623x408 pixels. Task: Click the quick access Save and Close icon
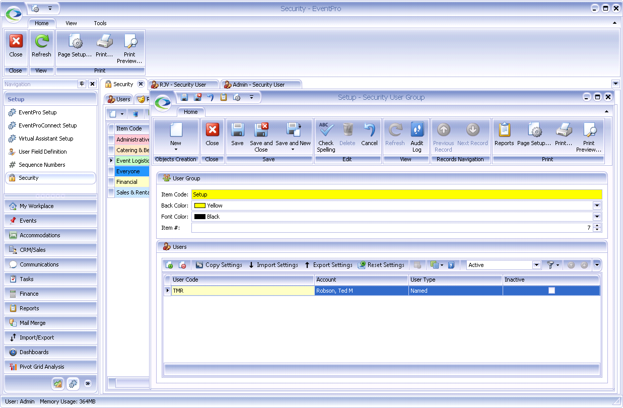(197, 97)
